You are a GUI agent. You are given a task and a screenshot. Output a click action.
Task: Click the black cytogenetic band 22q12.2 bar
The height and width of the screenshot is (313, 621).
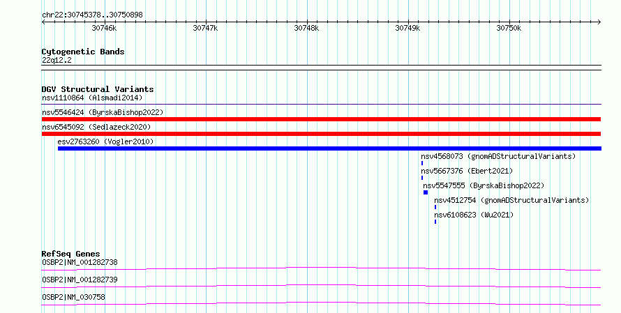tap(321, 68)
